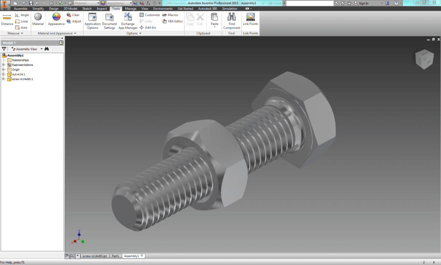The height and width of the screenshot is (265, 441).
Task: Click Adjust appearance tool
Action: 74,21
